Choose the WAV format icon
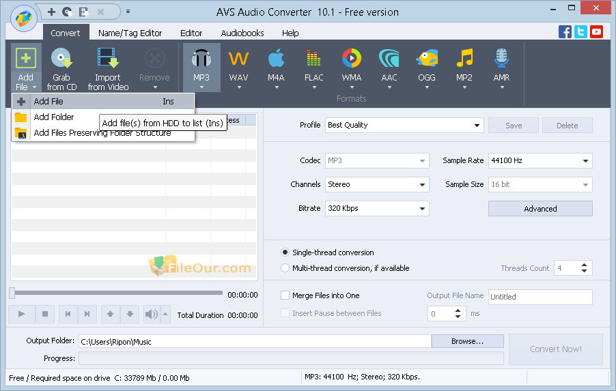The width and height of the screenshot is (616, 391). click(238, 59)
